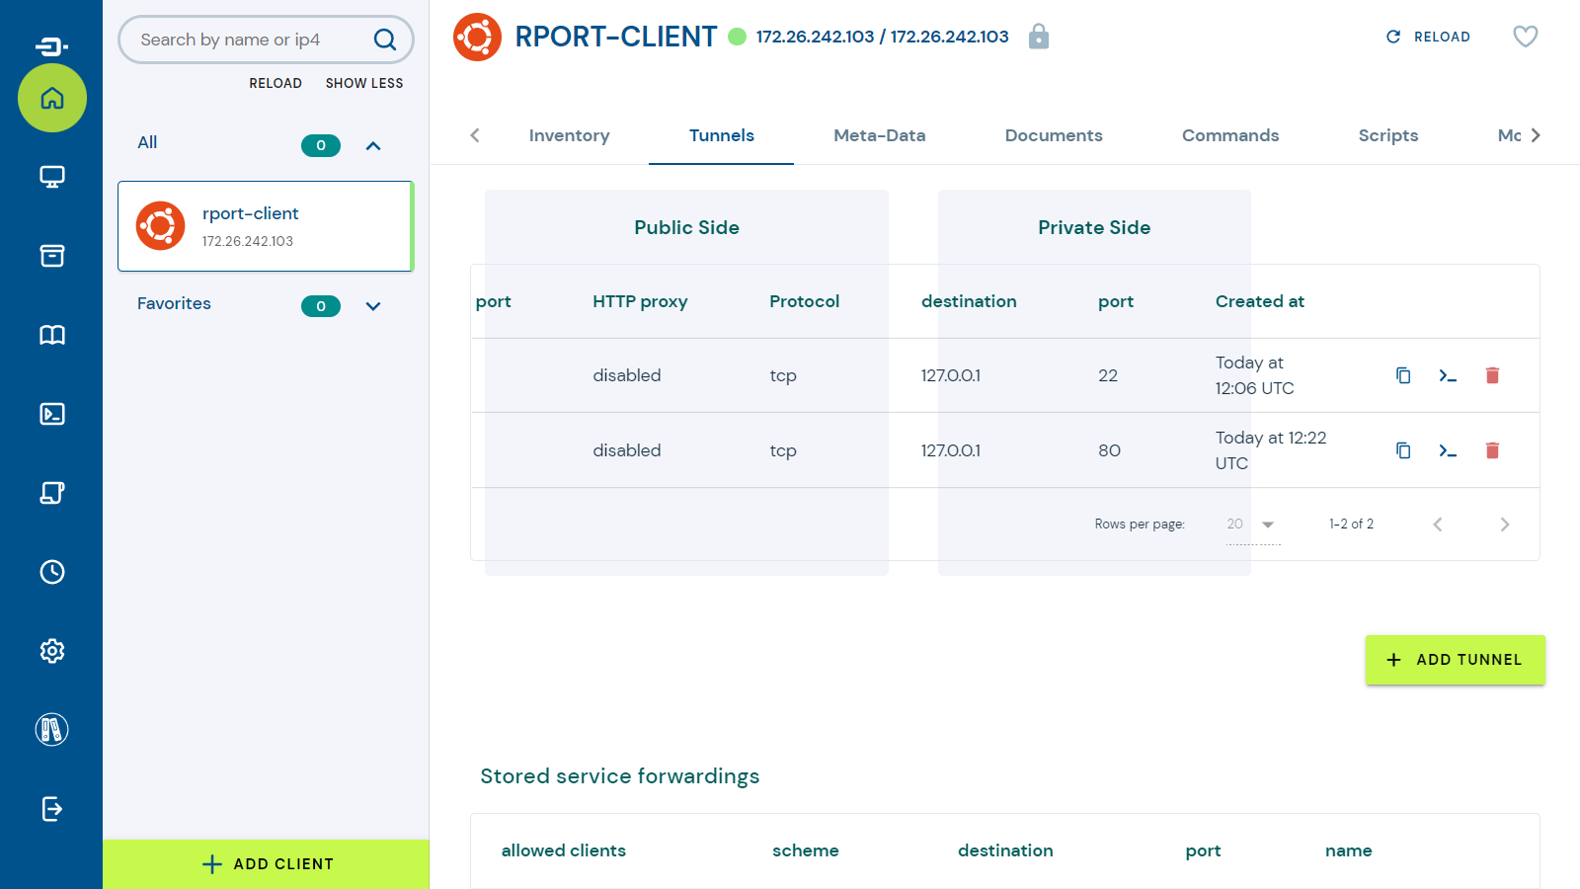Open the monitor icon in sidebar
1580x889 pixels.
click(52, 177)
